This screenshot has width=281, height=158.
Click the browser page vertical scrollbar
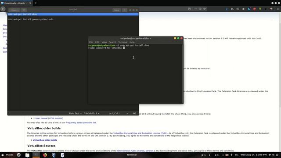[x=280, y=59]
